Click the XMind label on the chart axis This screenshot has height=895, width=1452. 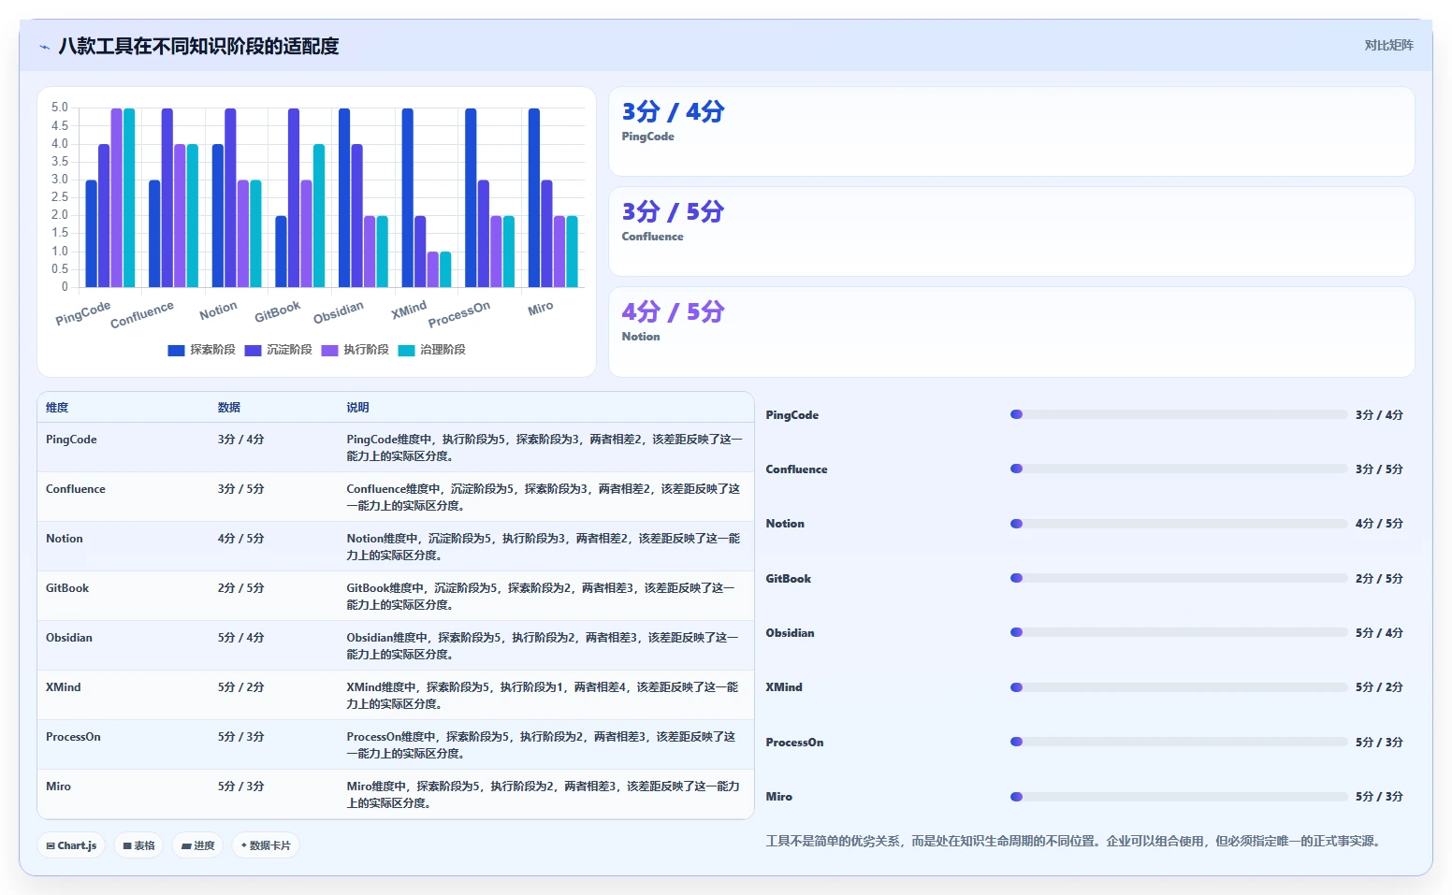pos(409,310)
